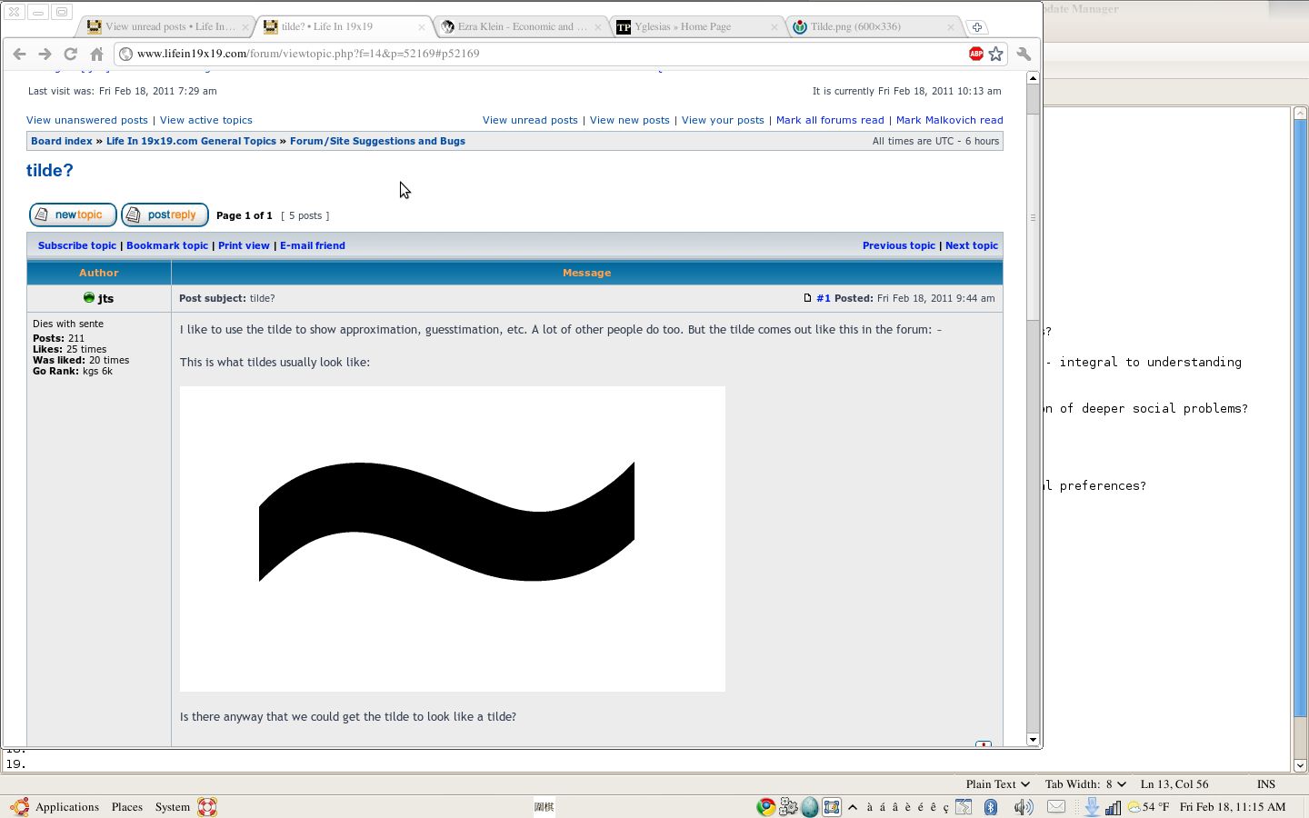This screenshot has width=1309, height=818.
Task: Click the browser reload button
Action: (x=70, y=54)
